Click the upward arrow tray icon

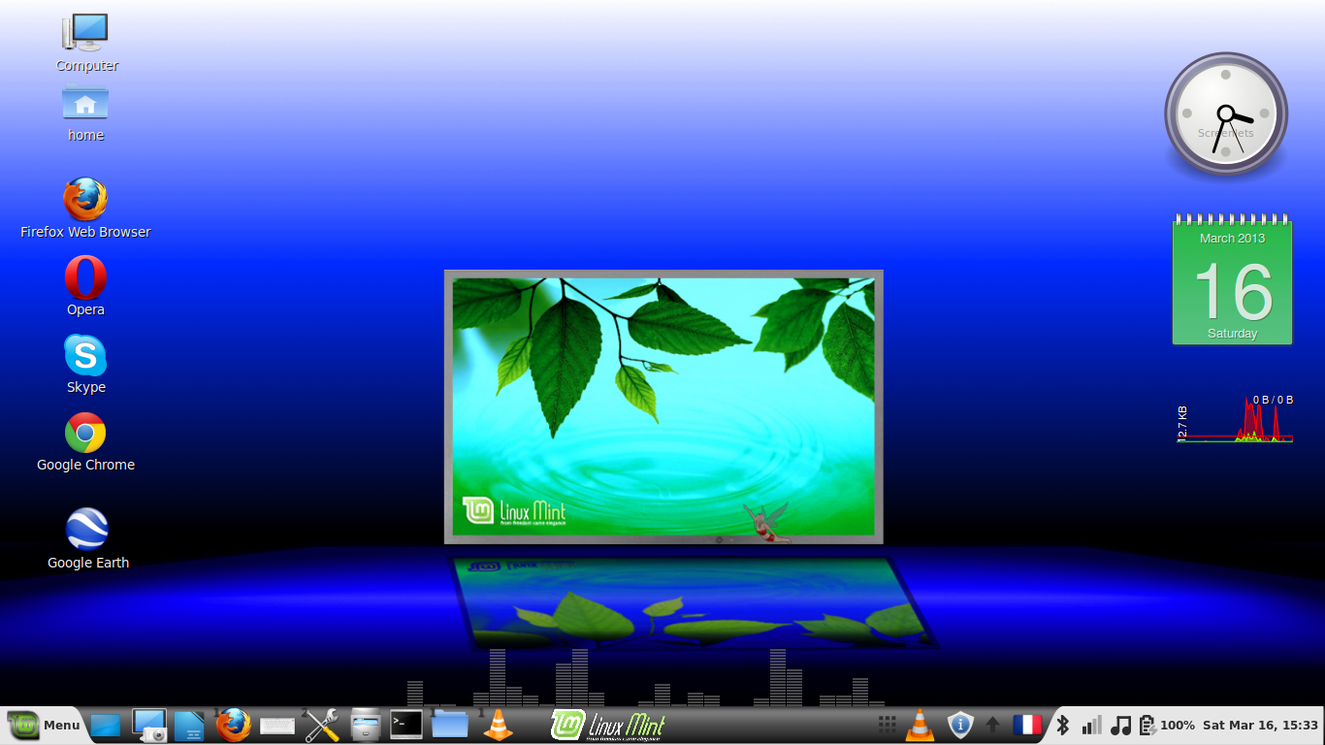[992, 725]
